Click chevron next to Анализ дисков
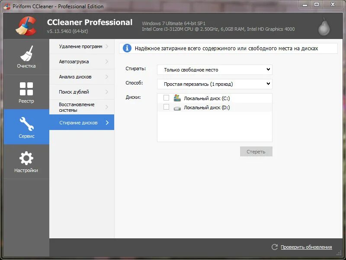The height and width of the screenshot is (260, 346). coord(107,77)
